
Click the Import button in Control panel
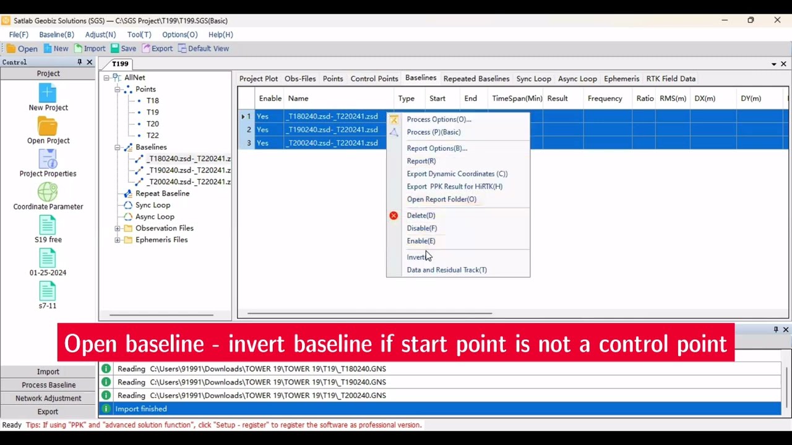click(48, 372)
